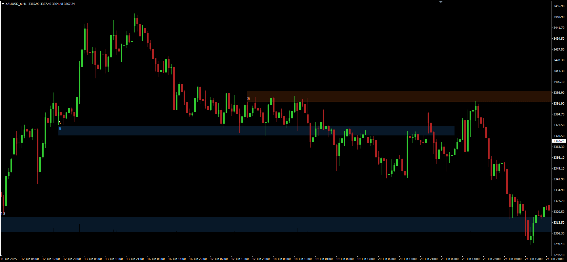Click the orange 8 zone label

pyautogui.click(x=249, y=99)
